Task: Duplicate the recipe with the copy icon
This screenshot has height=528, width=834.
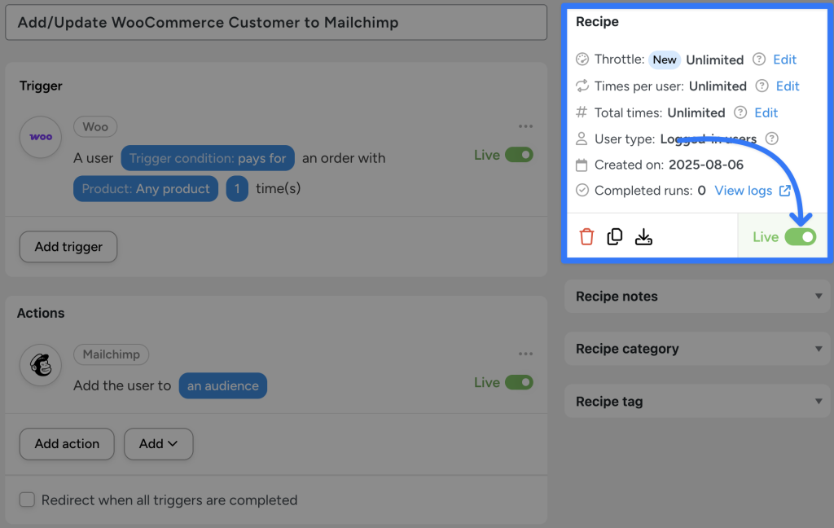Action: 615,236
